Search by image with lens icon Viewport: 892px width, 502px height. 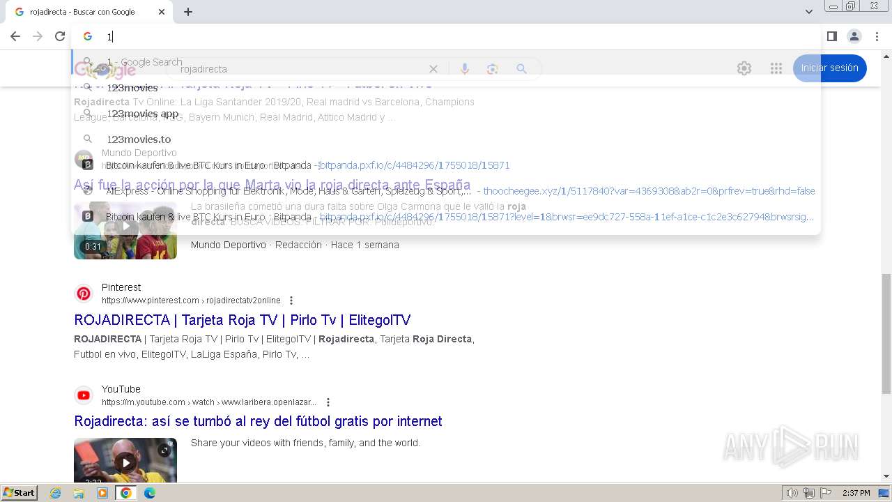pos(493,68)
